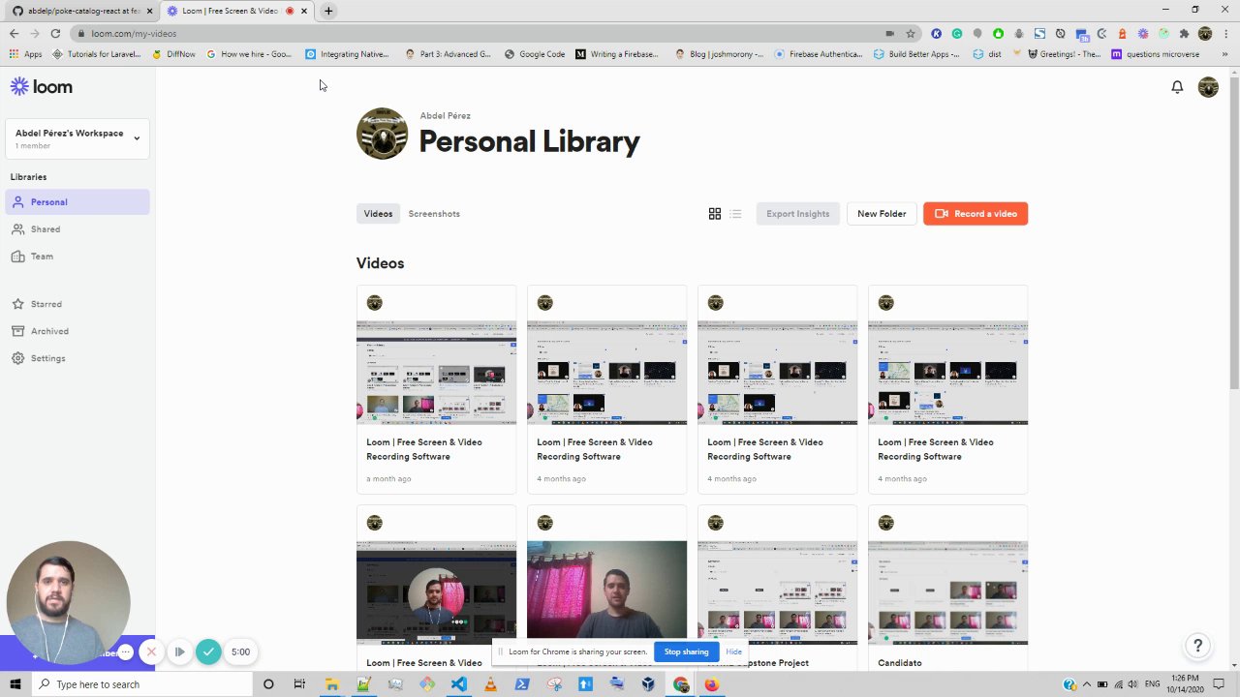Switch to list view layout
Screen dimensions: 1240x697
click(736, 214)
